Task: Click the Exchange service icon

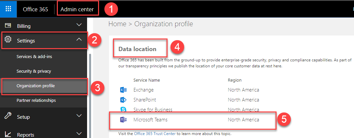Action: coord(123,90)
